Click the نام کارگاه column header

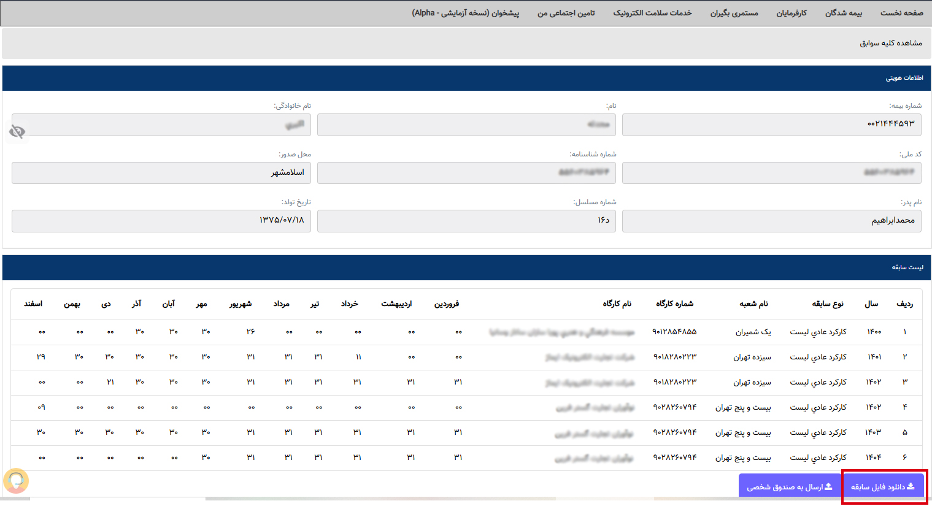pyautogui.click(x=617, y=304)
